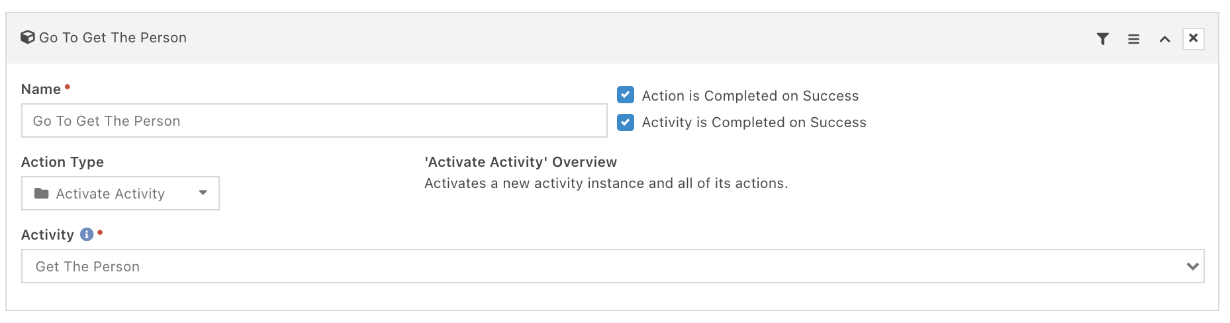
Task: Click the chevron of the Activity select box
Action: [x=1193, y=266]
